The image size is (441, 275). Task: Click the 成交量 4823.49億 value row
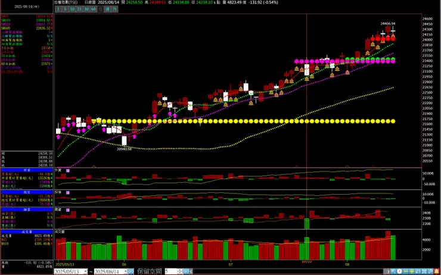point(27,236)
